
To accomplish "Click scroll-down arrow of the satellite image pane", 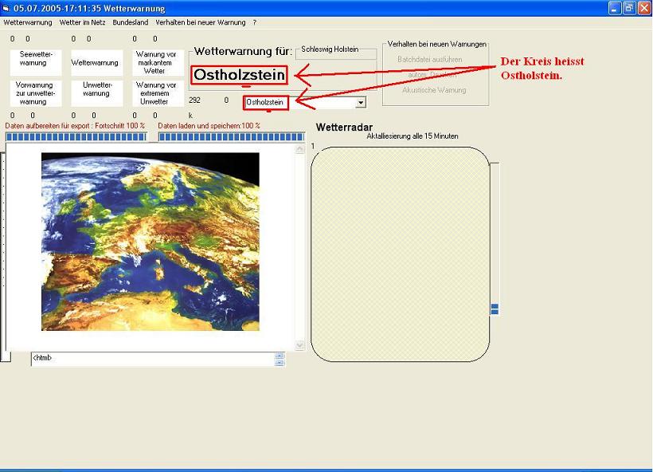I will pos(300,345).
